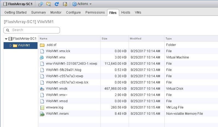Click the 260.56 KB size cell
This screenshot has height=127, width=218.
coord(119,107)
